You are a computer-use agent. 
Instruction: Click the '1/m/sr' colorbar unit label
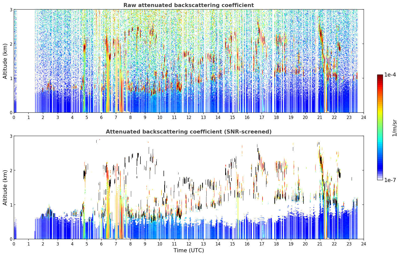[395, 128]
